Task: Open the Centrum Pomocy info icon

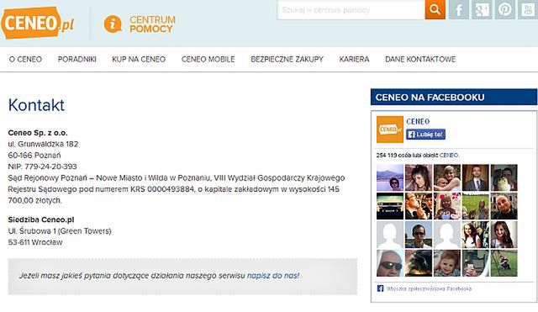Action: pos(113,24)
